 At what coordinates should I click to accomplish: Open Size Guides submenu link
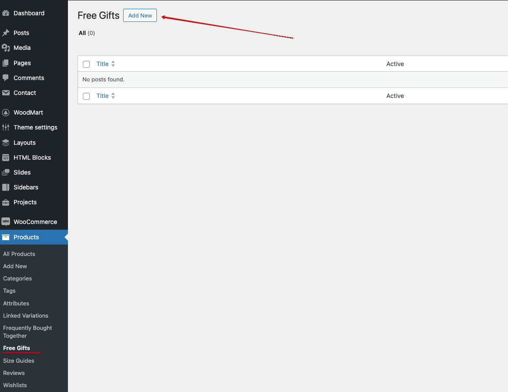(x=18, y=360)
